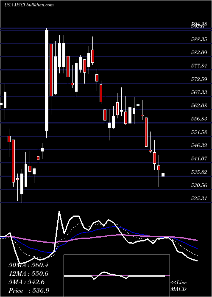
Task: Click the 556.83 price level label
Action: 199,118
